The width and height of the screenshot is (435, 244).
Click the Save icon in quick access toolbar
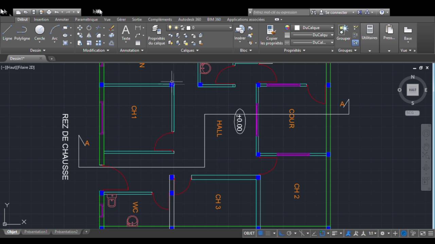coord(34,12)
